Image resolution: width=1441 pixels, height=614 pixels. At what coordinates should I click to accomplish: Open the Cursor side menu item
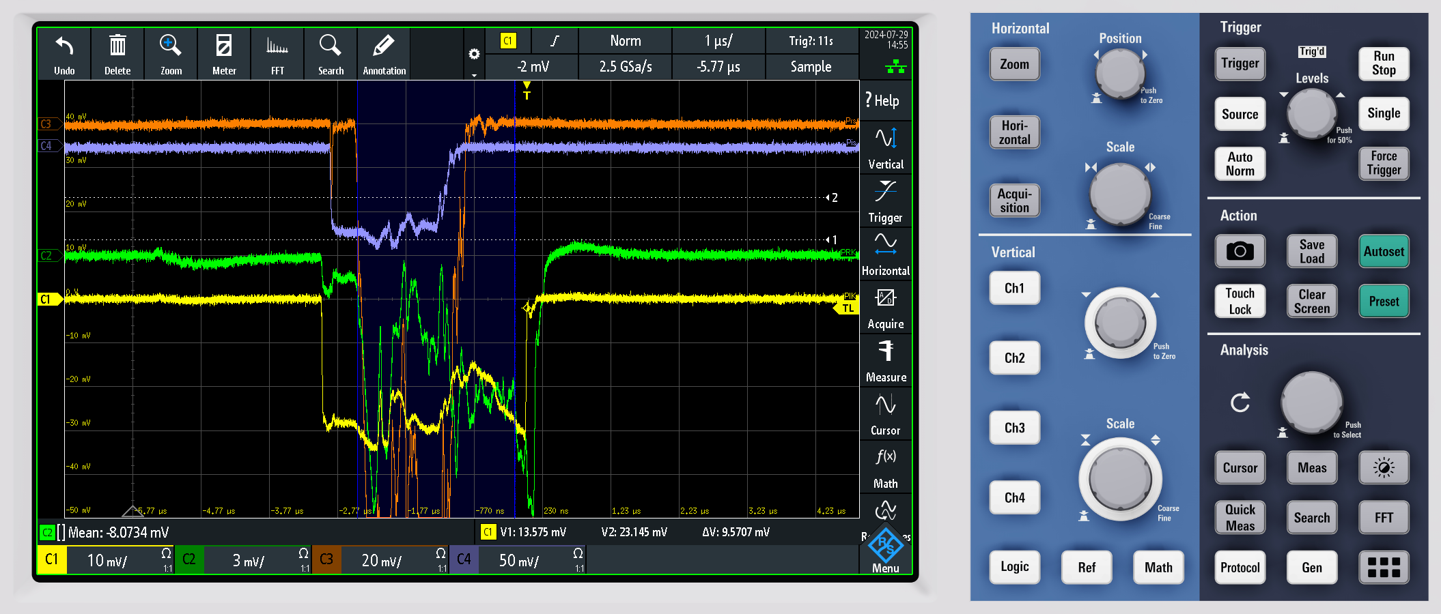(886, 415)
